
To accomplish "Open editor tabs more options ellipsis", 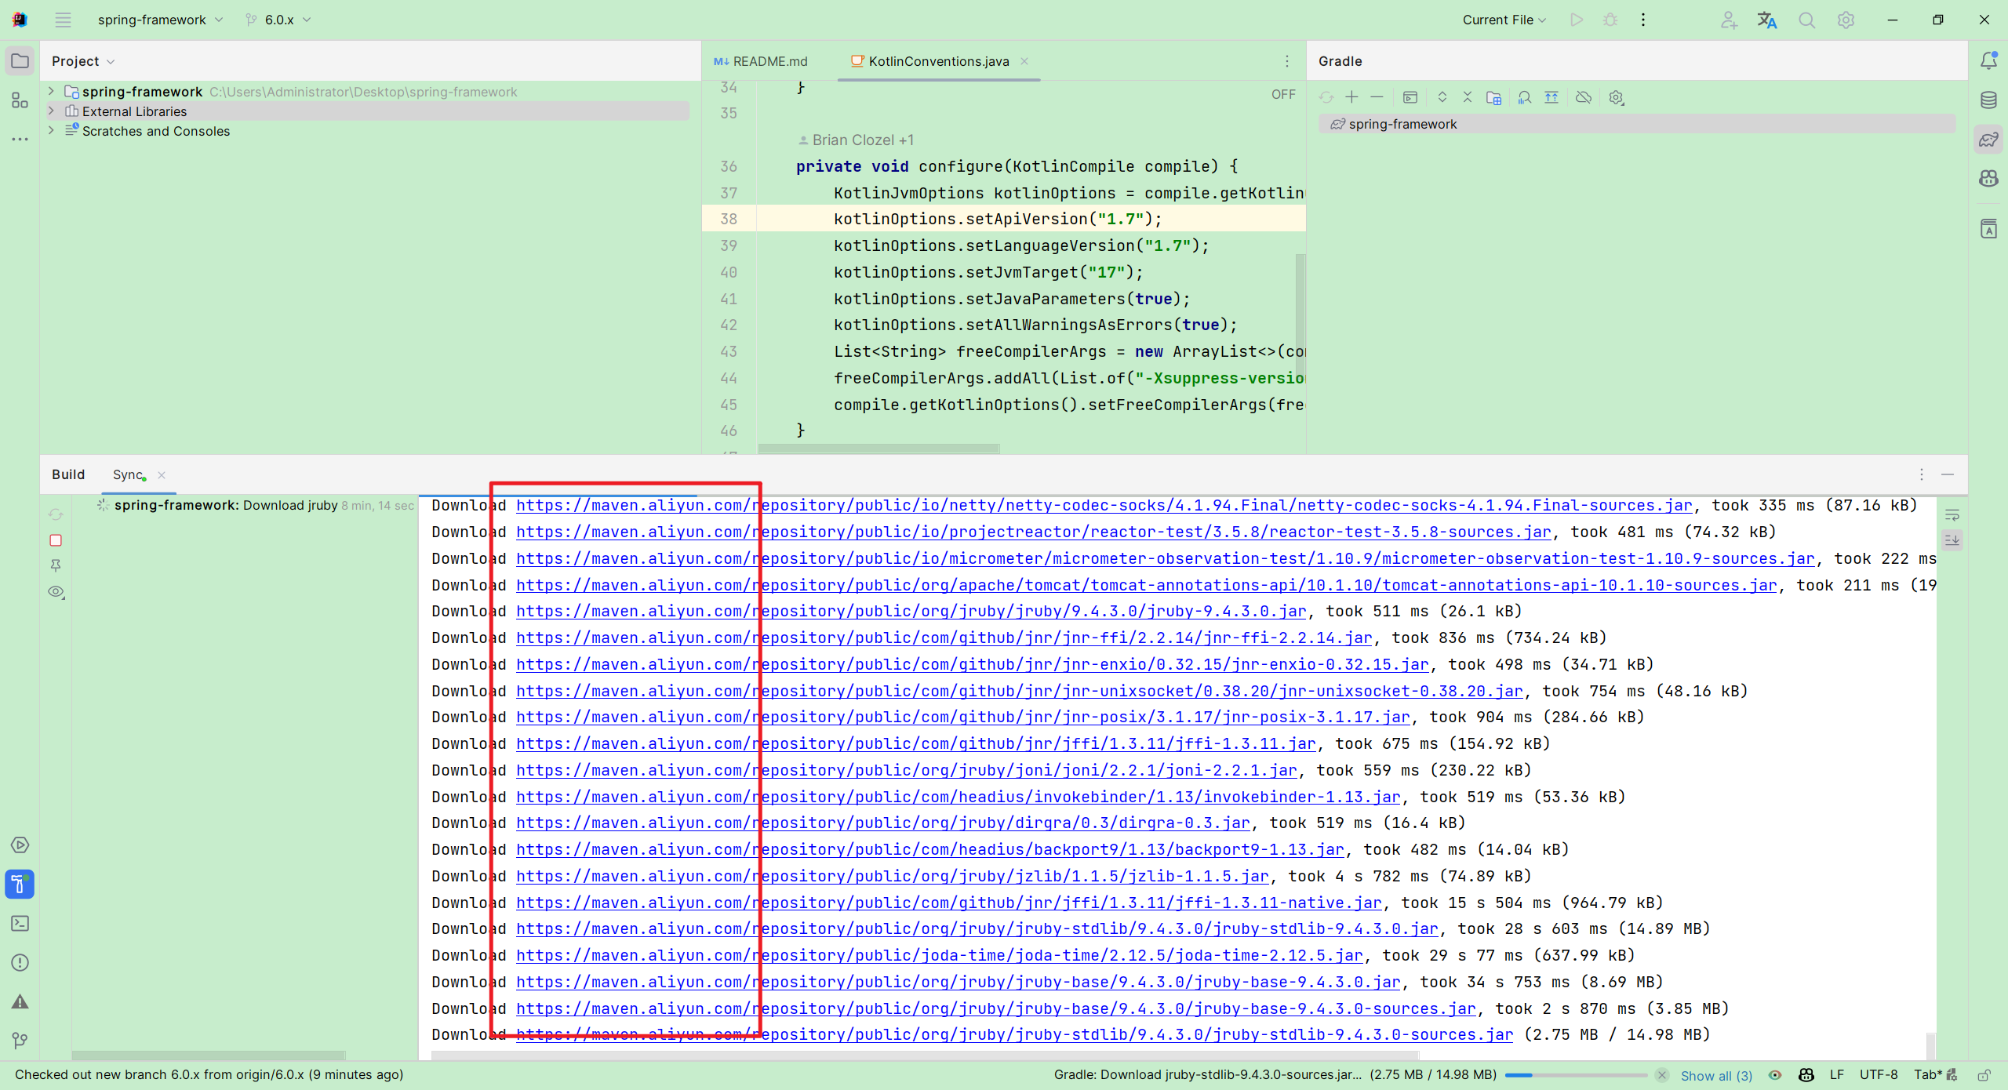I will pyautogui.click(x=1287, y=61).
